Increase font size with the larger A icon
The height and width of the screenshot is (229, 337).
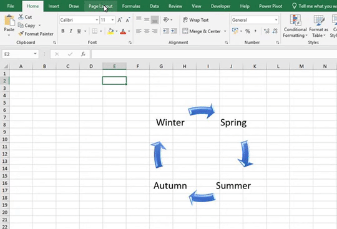point(120,20)
